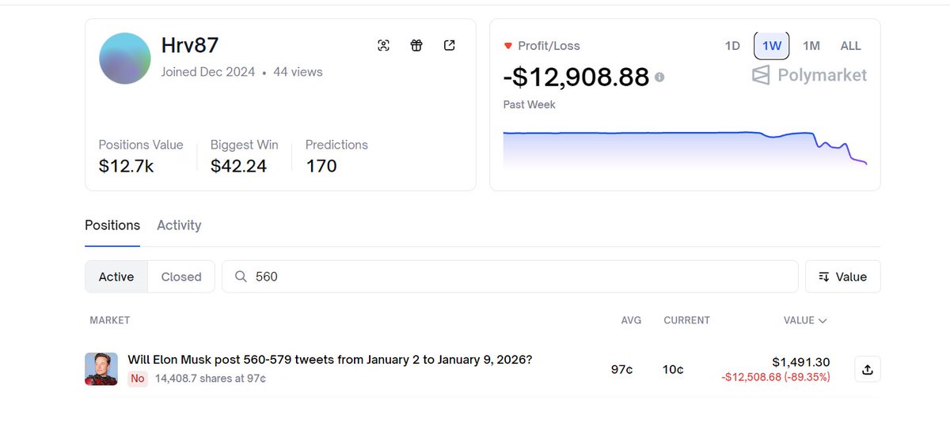Click the AVG column header
The width and height of the screenshot is (950, 434).
(631, 320)
